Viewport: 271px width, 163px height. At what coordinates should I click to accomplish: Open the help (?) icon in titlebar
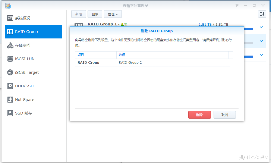[x=237, y=5]
